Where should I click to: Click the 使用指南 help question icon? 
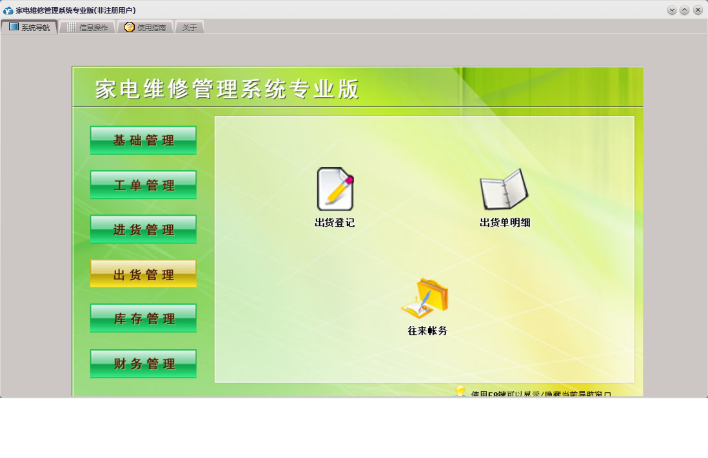point(130,27)
